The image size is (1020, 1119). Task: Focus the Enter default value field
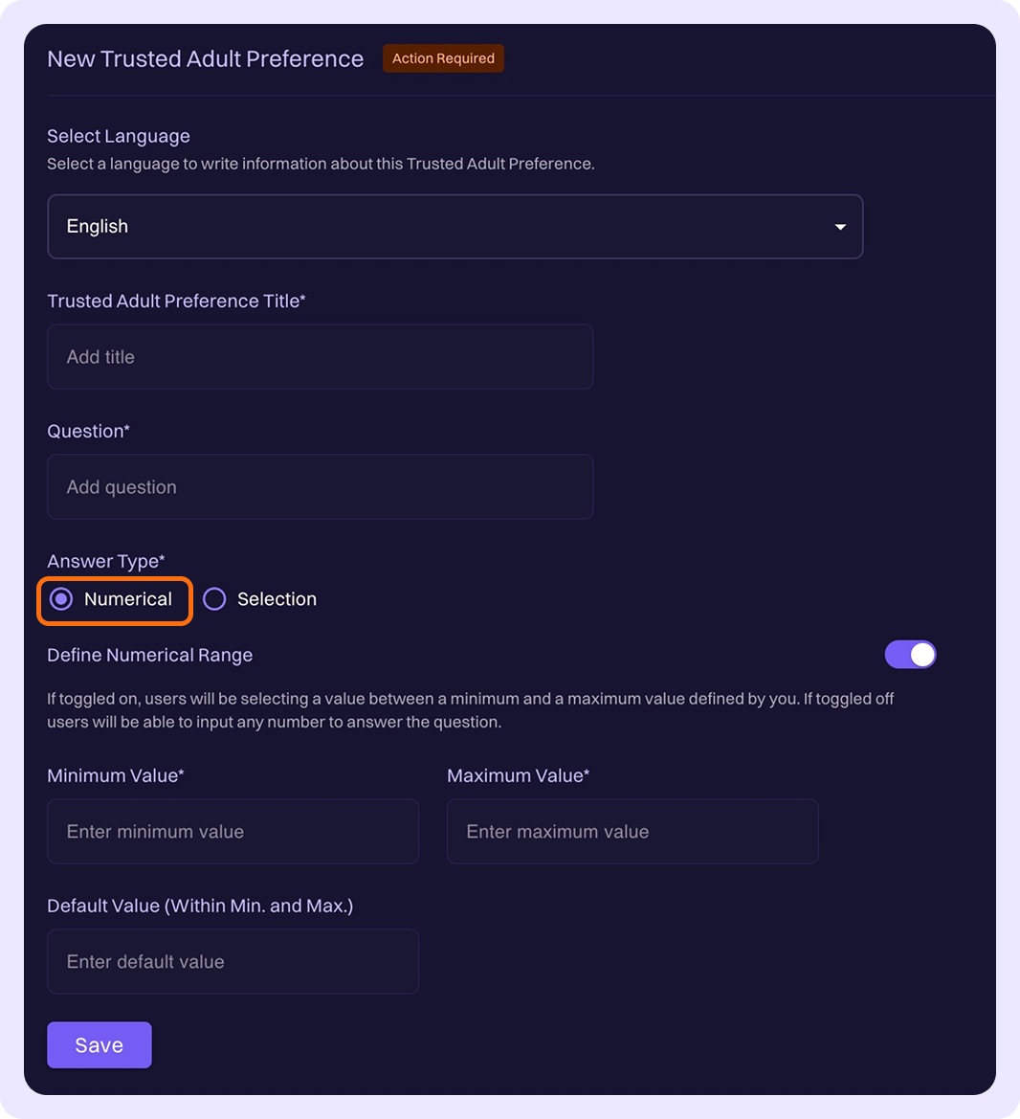[x=233, y=962]
